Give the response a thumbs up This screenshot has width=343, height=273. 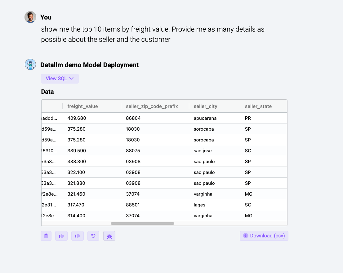click(61, 236)
